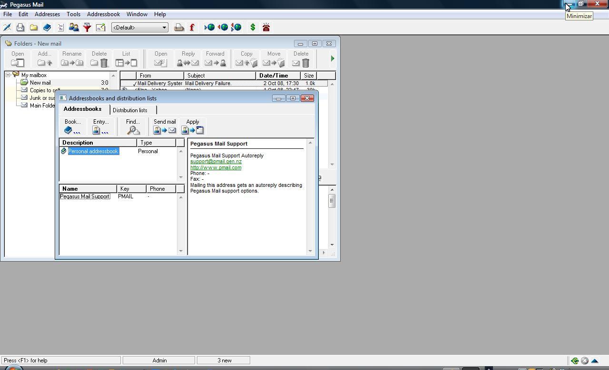Open the red f font icon on toolbar
Image resolution: width=609 pixels, height=370 pixels.
coord(192,27)
